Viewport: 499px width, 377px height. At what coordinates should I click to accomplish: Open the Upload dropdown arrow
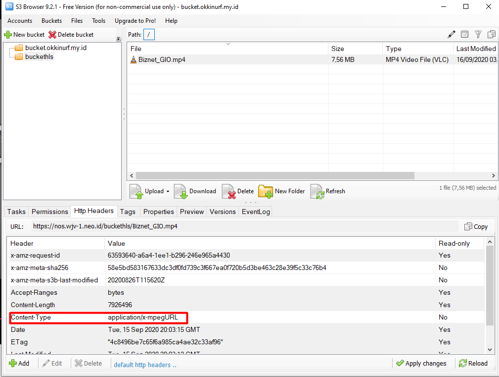click(168, 192)
